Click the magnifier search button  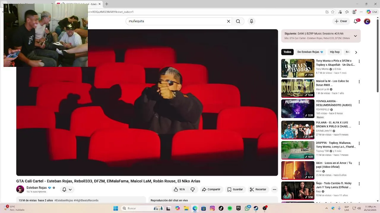coord(238,21)
